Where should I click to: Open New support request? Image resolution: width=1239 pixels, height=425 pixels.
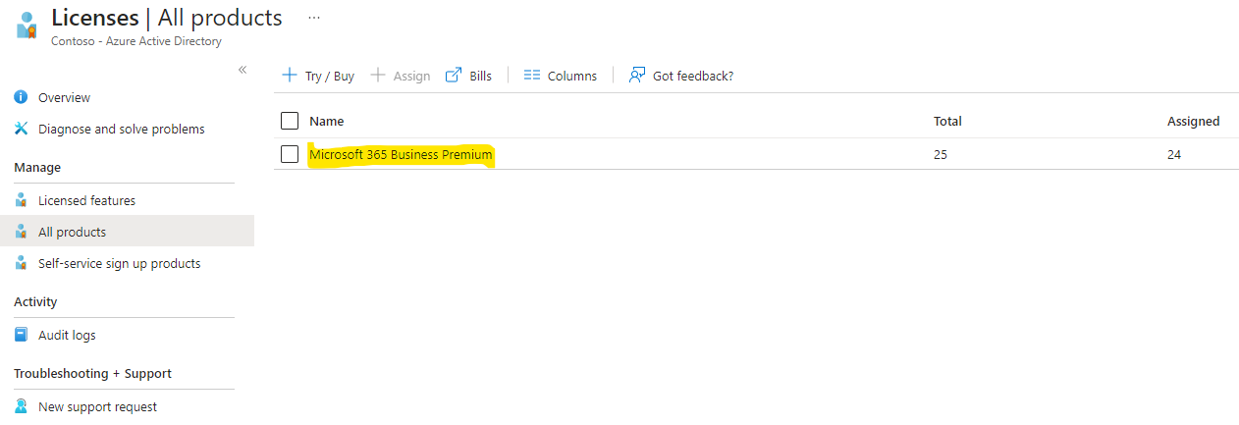coord(97,406)
